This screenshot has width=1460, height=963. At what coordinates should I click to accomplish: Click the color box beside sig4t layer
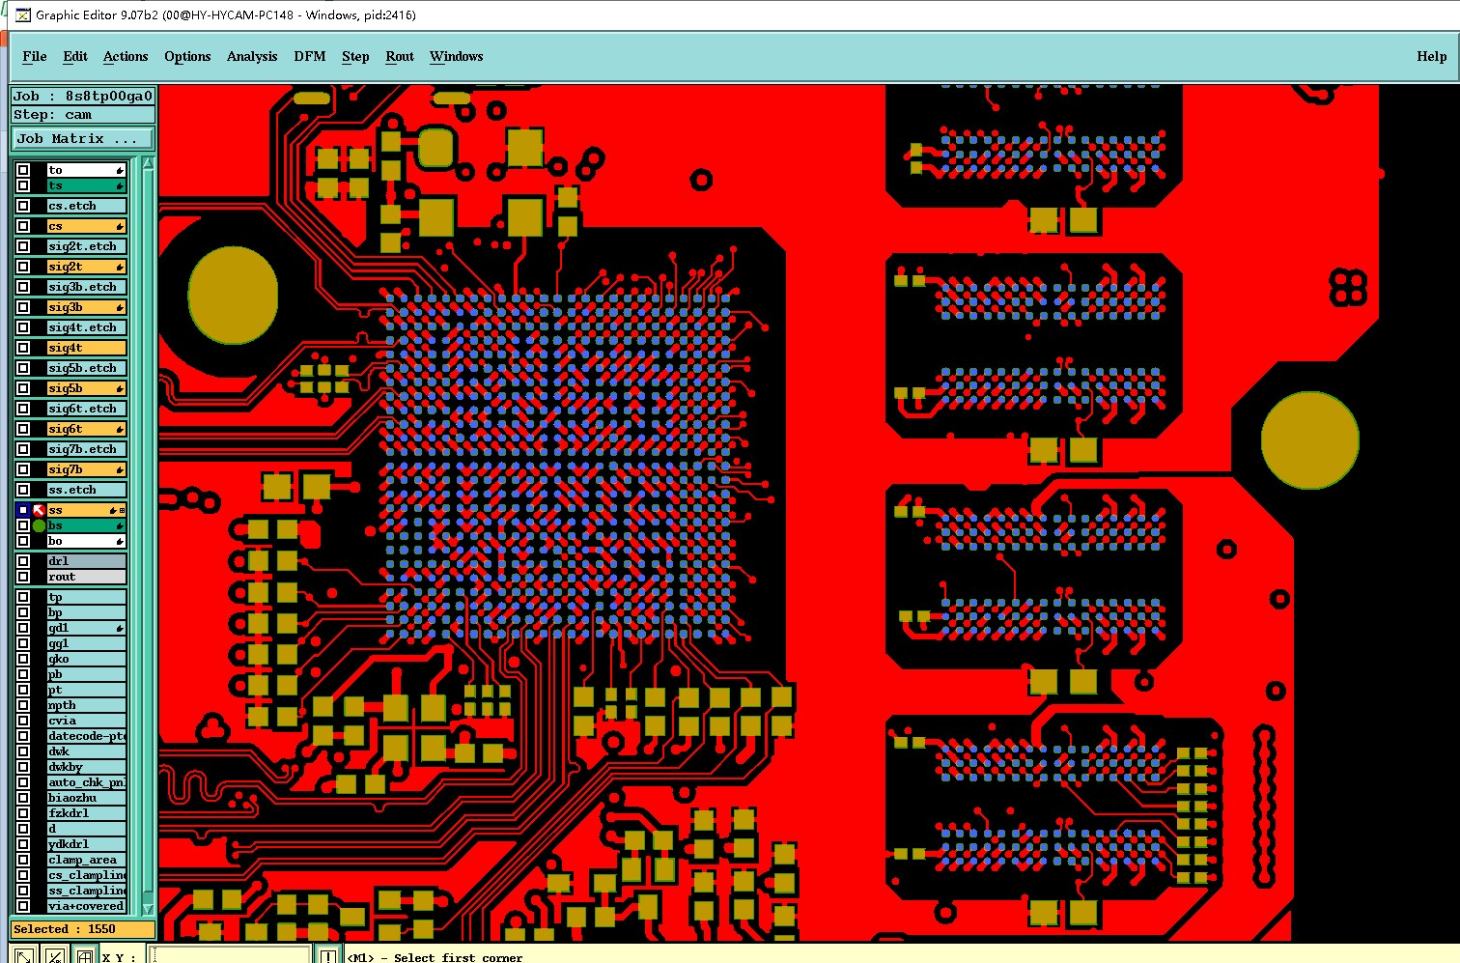39,348
